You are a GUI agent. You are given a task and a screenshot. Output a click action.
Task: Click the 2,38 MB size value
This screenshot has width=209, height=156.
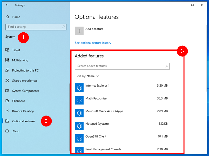pyautogui.click(x=162, y=149)
